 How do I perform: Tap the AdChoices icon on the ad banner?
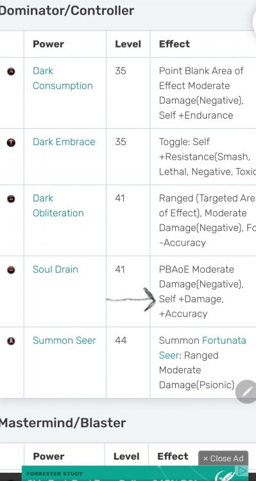click(x=243, y=470)
